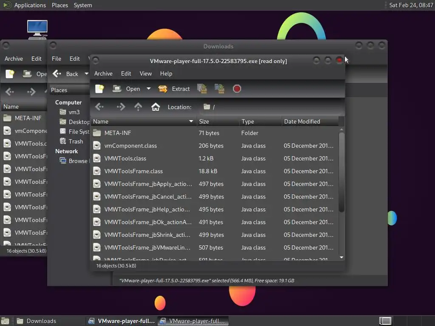Click the new archive icon in front window toolbar

99,89
